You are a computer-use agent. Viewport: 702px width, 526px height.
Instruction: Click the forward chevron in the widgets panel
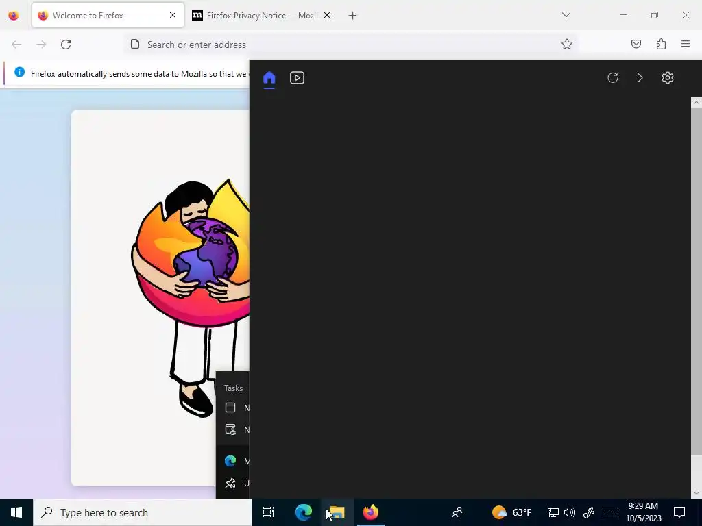[640, 78]
